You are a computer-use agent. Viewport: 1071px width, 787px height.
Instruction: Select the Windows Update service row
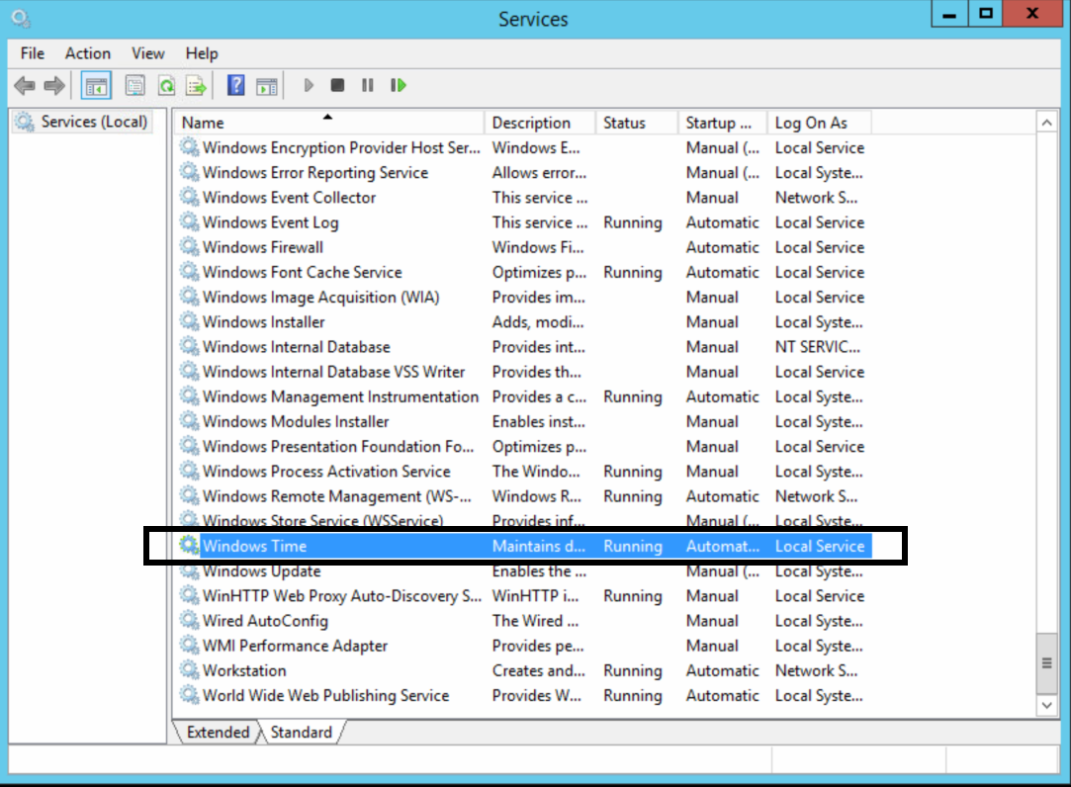coord(263,571)
